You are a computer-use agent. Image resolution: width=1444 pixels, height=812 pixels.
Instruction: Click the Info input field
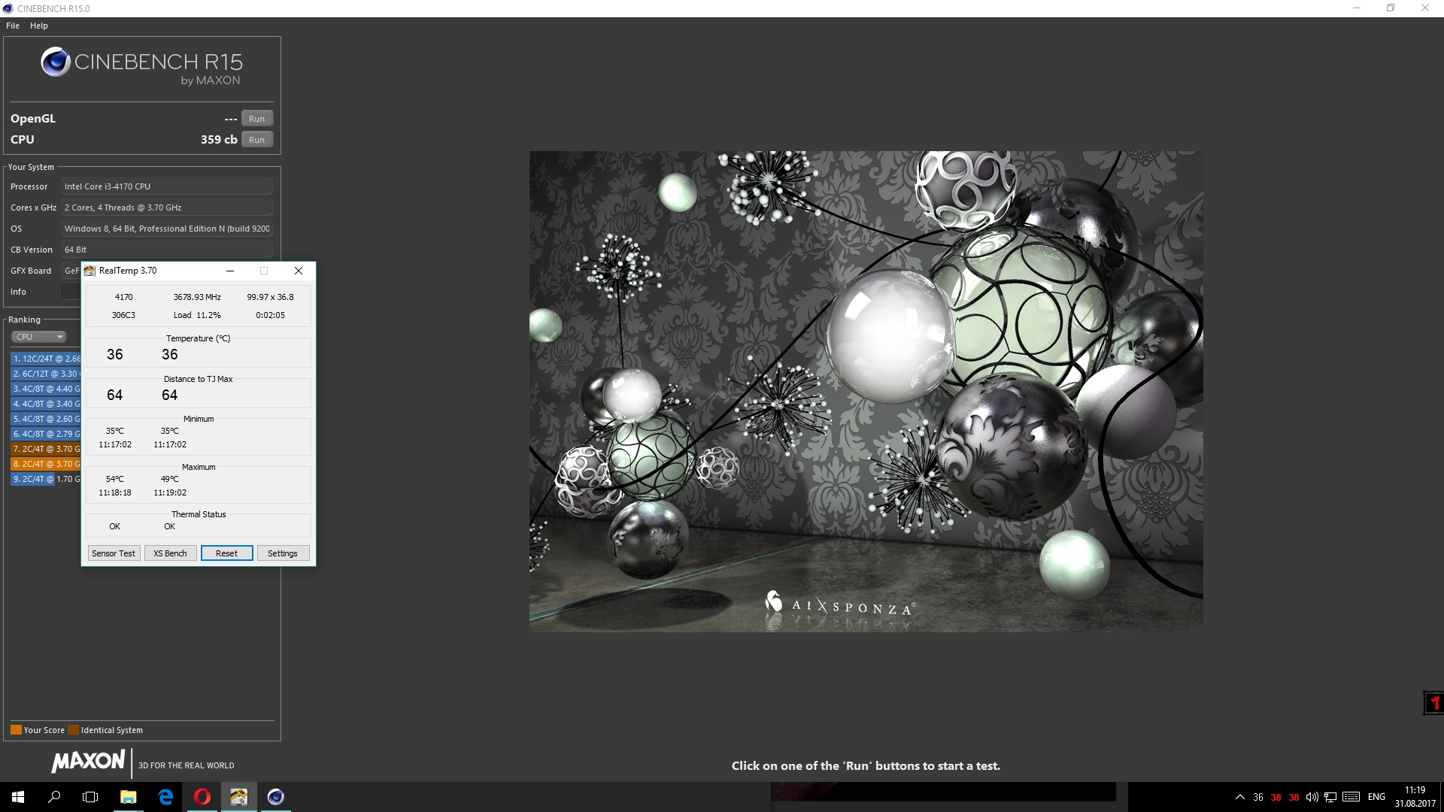click(x=71, y=292)
